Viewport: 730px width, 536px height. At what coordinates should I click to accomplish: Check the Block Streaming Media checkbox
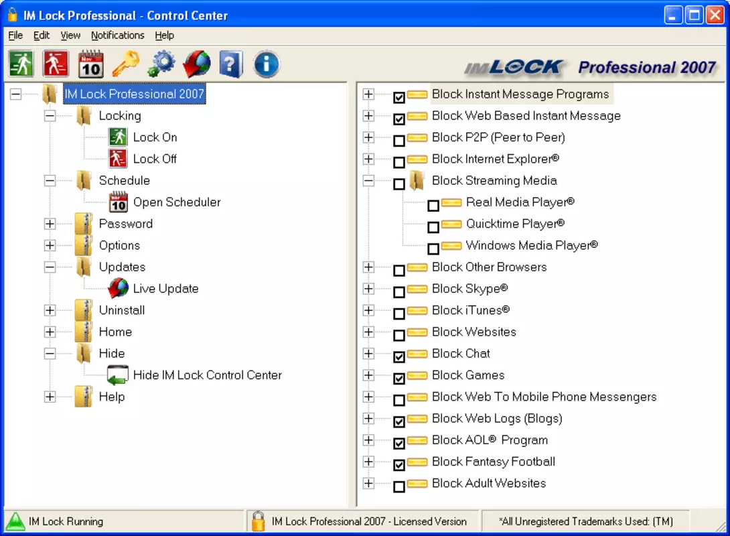tap(399, 184)
